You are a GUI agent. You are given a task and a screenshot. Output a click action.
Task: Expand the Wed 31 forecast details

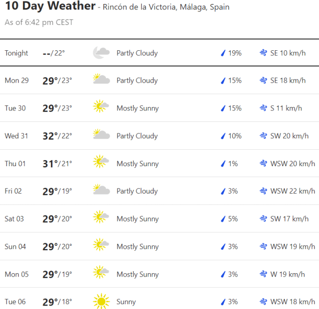(x=16, y=136)
